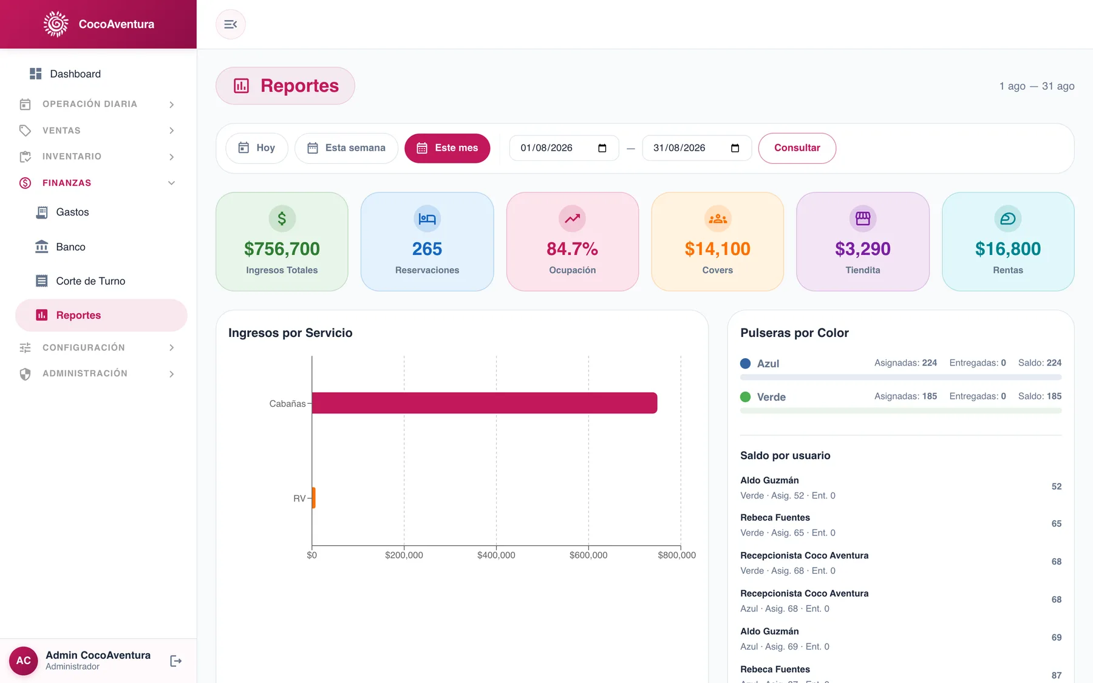Click the '1 ago — 31 ago' date range text
The height and width of the screenshot is (683, 1093).
click(x=1037, y=86)
